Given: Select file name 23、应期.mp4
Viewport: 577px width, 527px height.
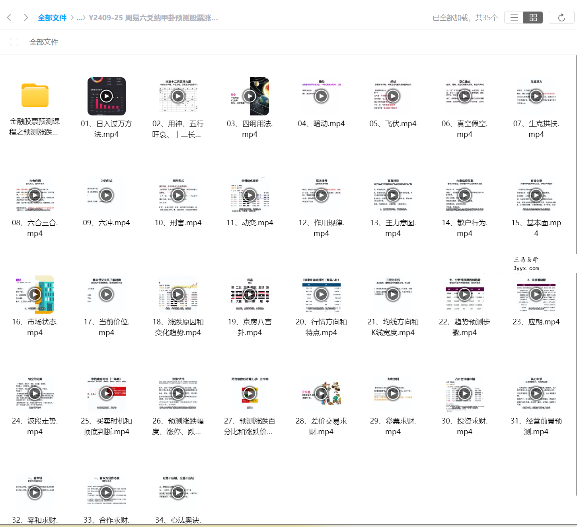Looking at the screenshot, I should pyautogui.click(x=536, y=322).
